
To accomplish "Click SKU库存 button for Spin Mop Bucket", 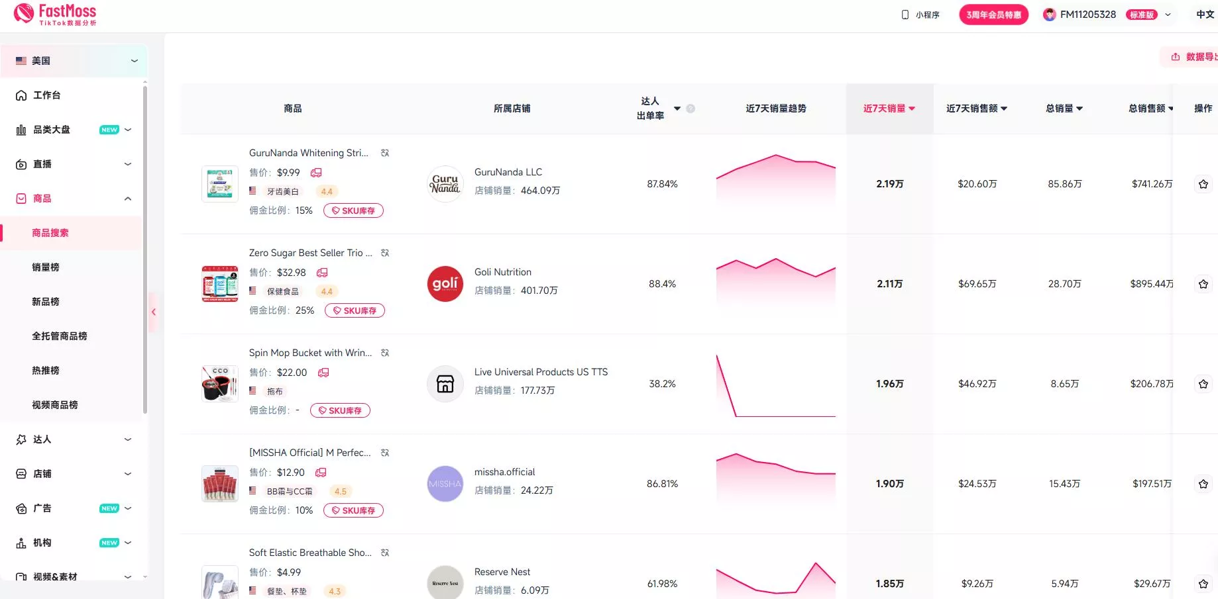I will pos(340,410).
